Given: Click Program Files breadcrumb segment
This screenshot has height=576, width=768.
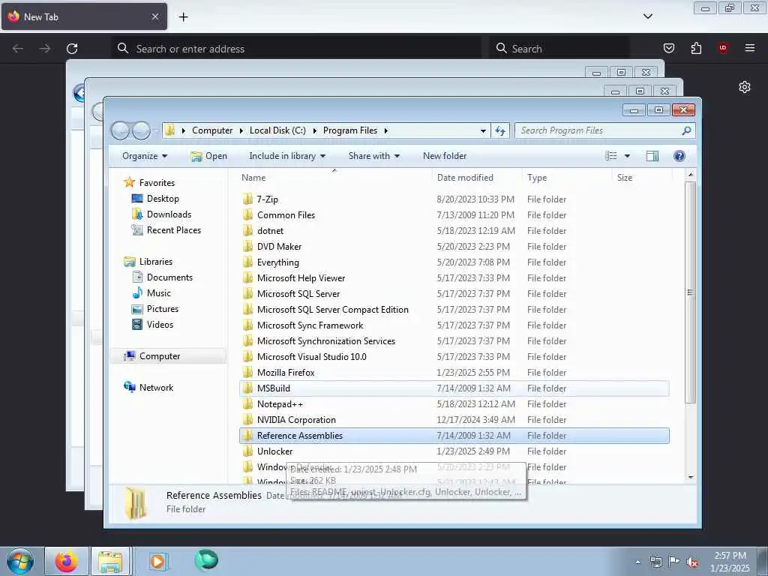Looking at the screenshot, I should tap(350, 130).
